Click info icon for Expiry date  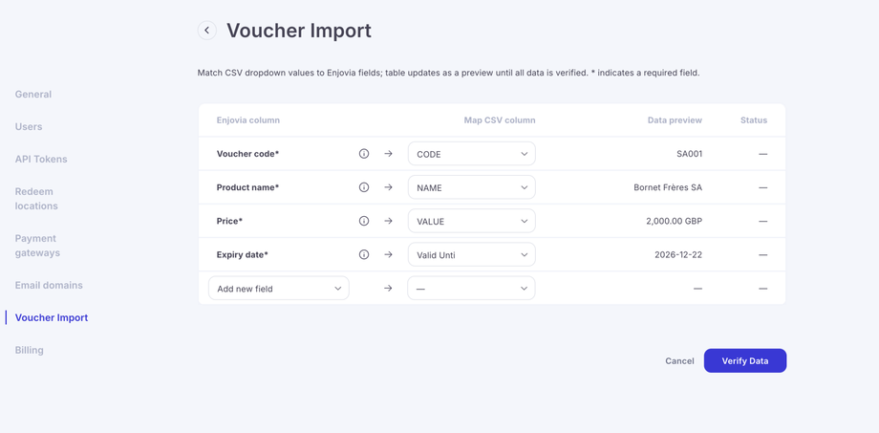pos(364,255)
